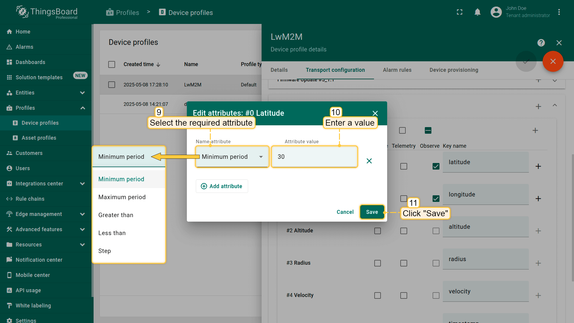Toggle fullscreen mode icon
The width and height of the screenshot is (574, 323).
click(x=459, y=12)
